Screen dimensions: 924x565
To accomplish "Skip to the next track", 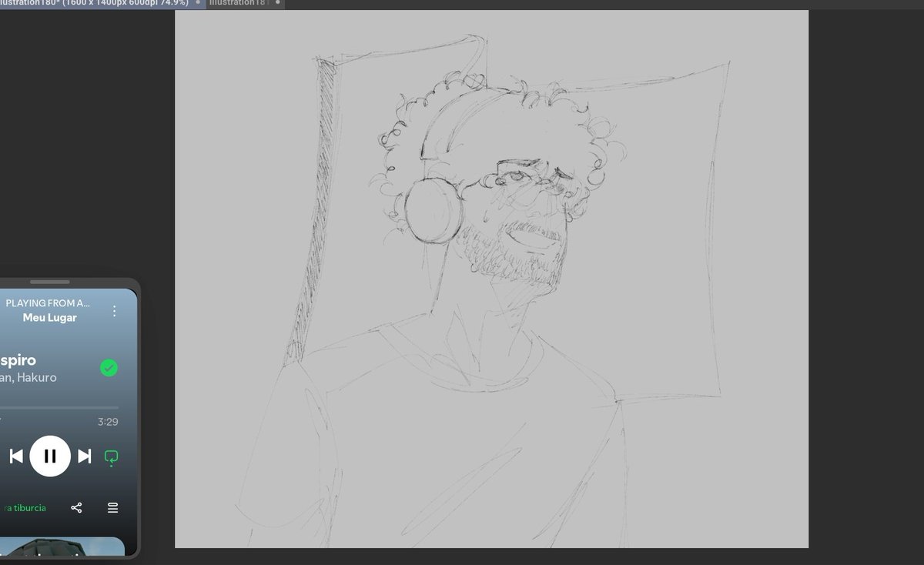I will (83, 456).
